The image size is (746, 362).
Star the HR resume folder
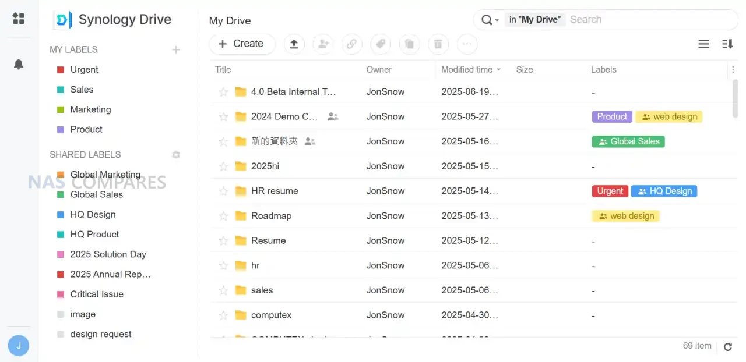(x=223, y=191)
